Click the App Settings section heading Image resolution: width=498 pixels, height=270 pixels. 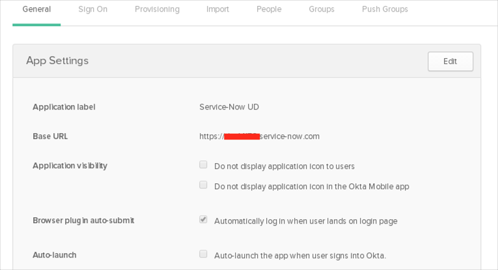click(x=57, y=61)
